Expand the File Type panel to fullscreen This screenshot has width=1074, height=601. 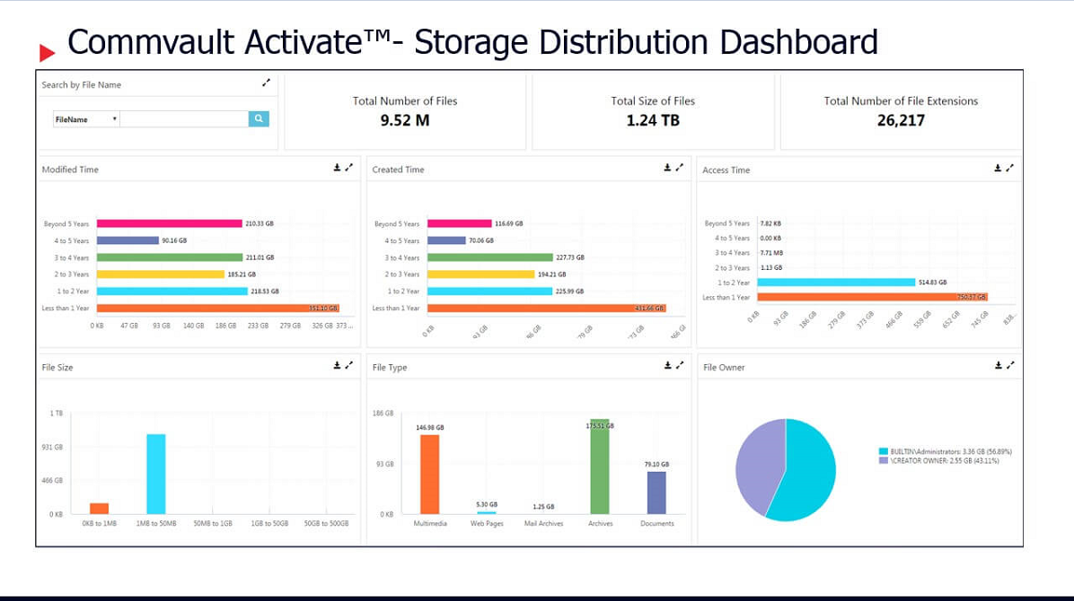[680, 365]
